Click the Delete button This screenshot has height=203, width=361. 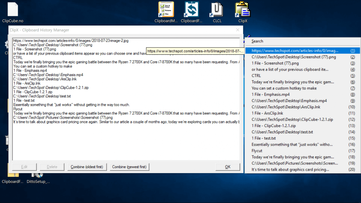(52, 167)
